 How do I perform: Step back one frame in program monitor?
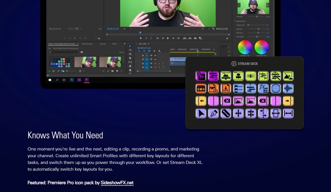[x=163, y=38]
